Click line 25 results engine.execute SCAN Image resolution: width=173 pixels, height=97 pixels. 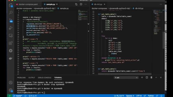[x=50, y=48]
